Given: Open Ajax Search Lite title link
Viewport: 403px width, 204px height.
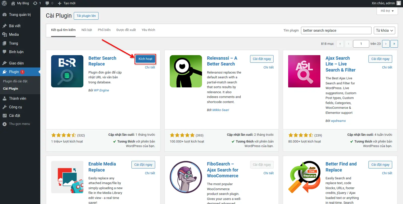Looking at the screenshot, I should click(340, 64).
